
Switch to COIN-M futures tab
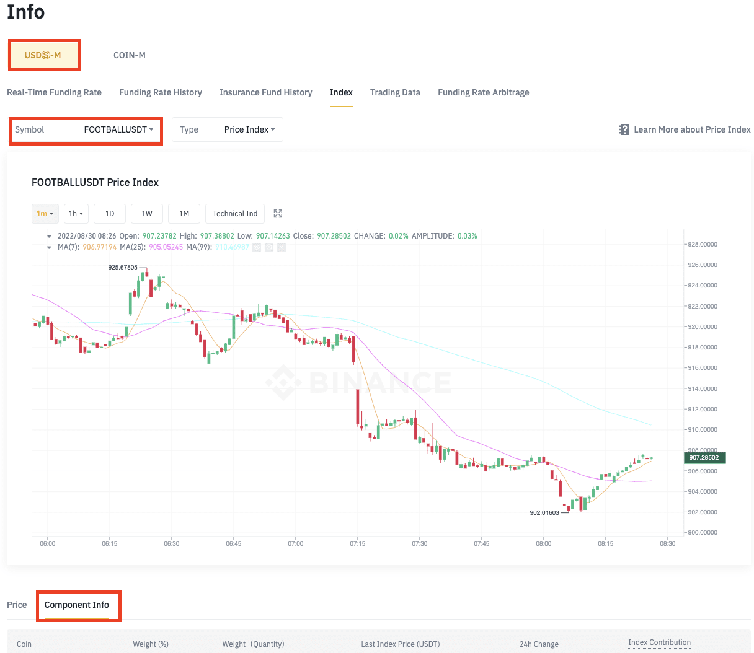(x=130, y=55)
